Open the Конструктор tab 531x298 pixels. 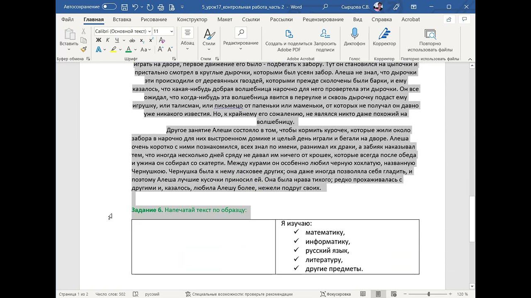click(192, 19)
